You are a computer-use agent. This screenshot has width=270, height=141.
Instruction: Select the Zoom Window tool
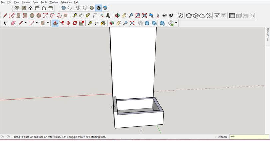coord(138,16)
